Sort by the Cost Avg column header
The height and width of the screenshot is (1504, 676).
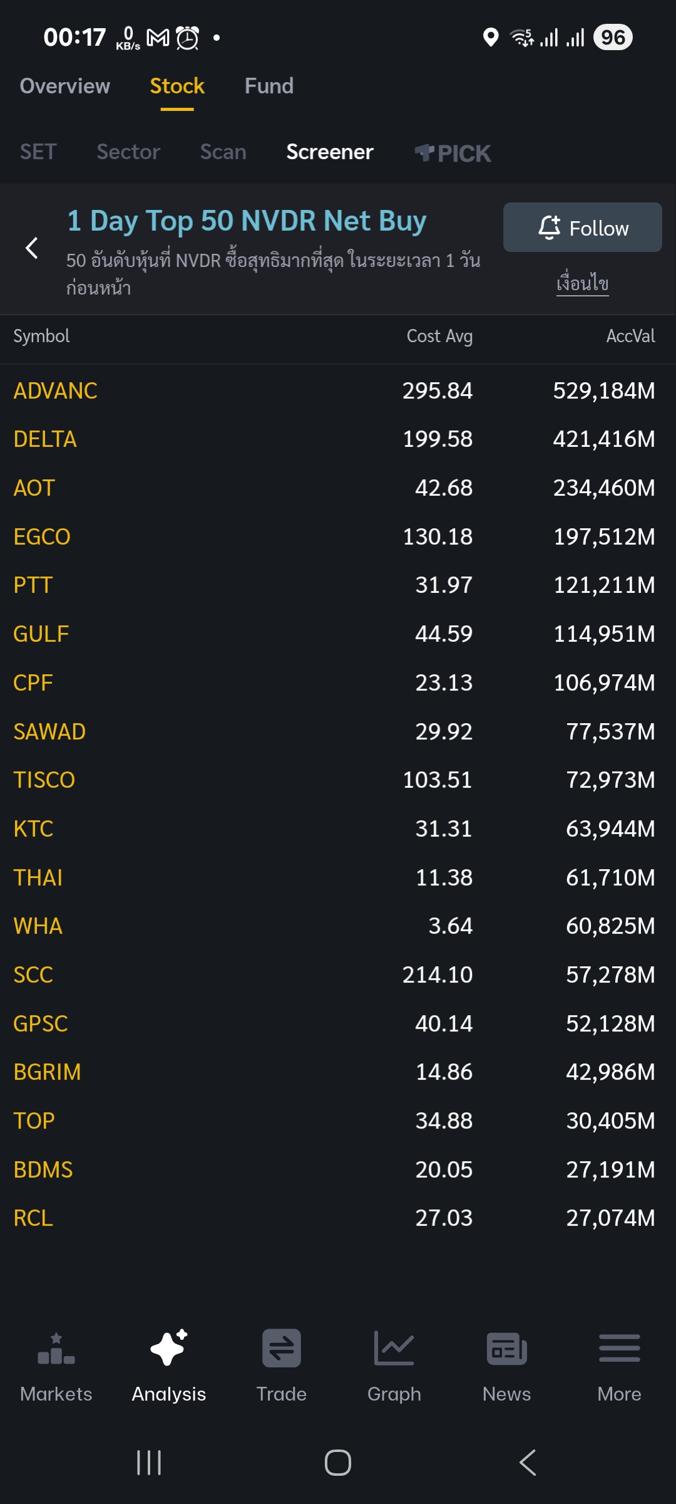pyautogui.click(x=439, y=337)
